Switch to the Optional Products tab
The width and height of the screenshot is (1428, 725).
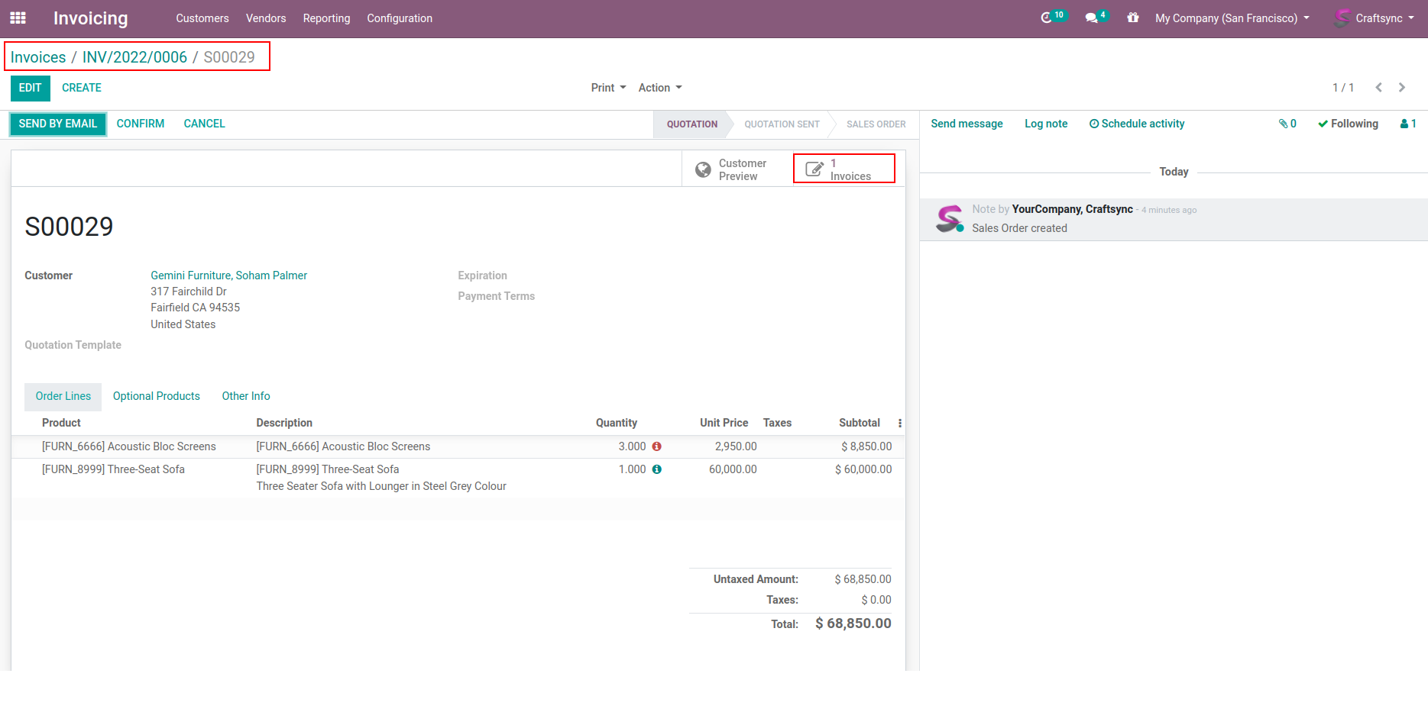click(156, 396)
